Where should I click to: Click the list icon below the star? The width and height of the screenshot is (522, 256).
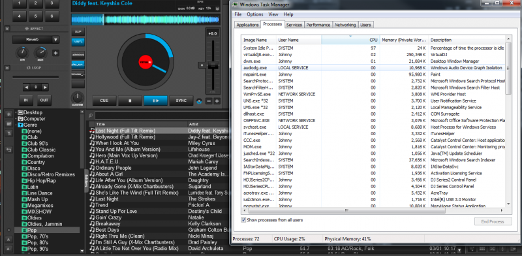click(8, 123)
